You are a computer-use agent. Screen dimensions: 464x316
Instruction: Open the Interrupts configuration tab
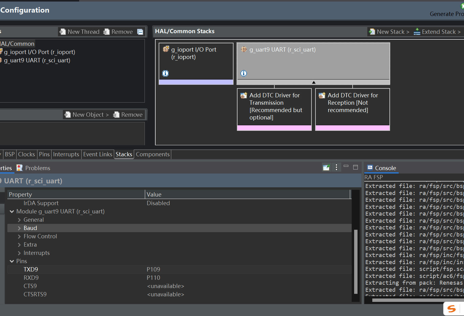coord(66,154)
